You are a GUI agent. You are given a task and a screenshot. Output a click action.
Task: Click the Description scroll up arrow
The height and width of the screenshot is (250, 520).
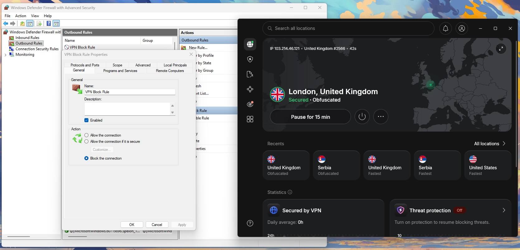[173, 106]
